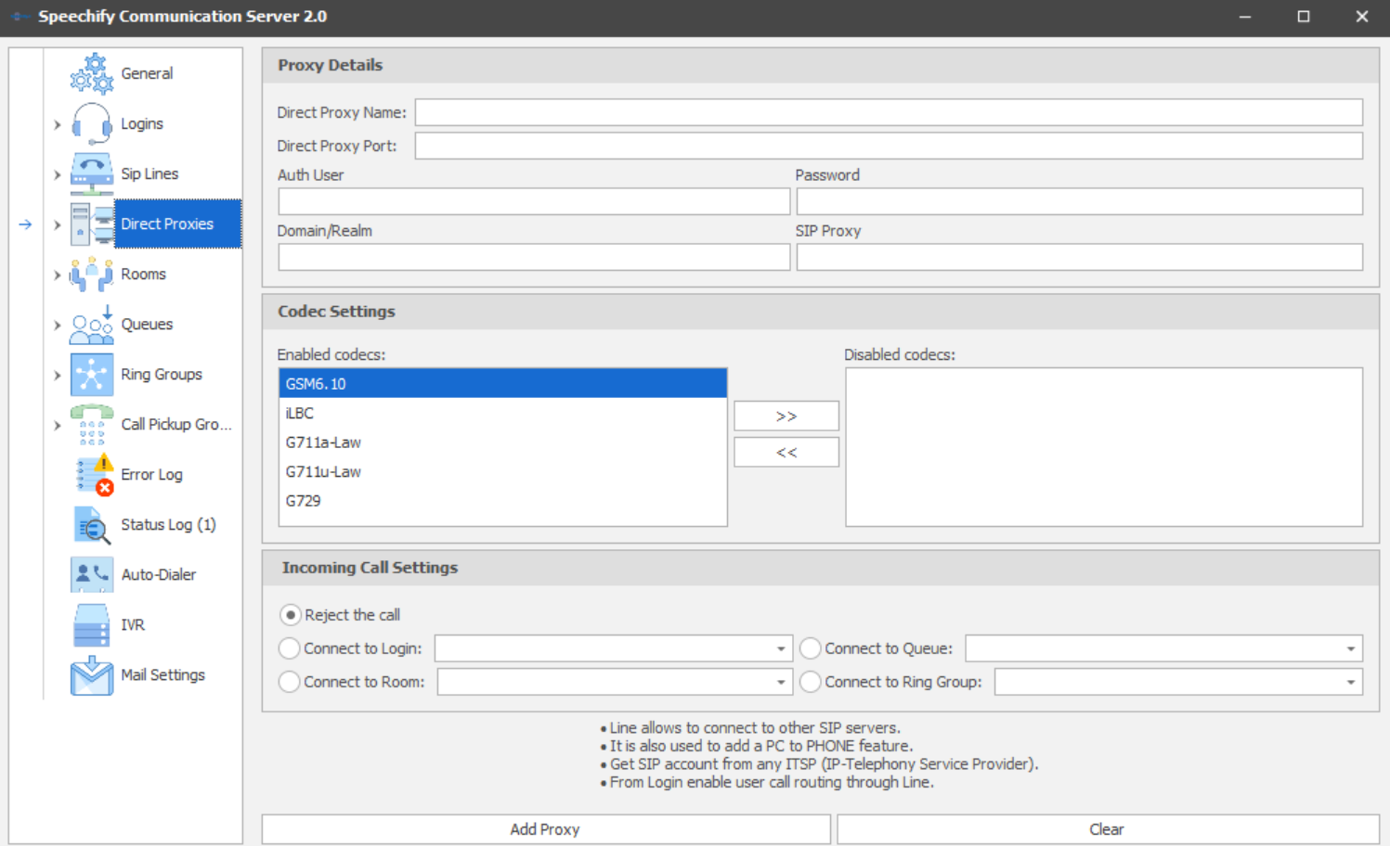This screenshot has height=846, width=1390.
Task: Open the Ring Groups label
Action: (162, 374)
